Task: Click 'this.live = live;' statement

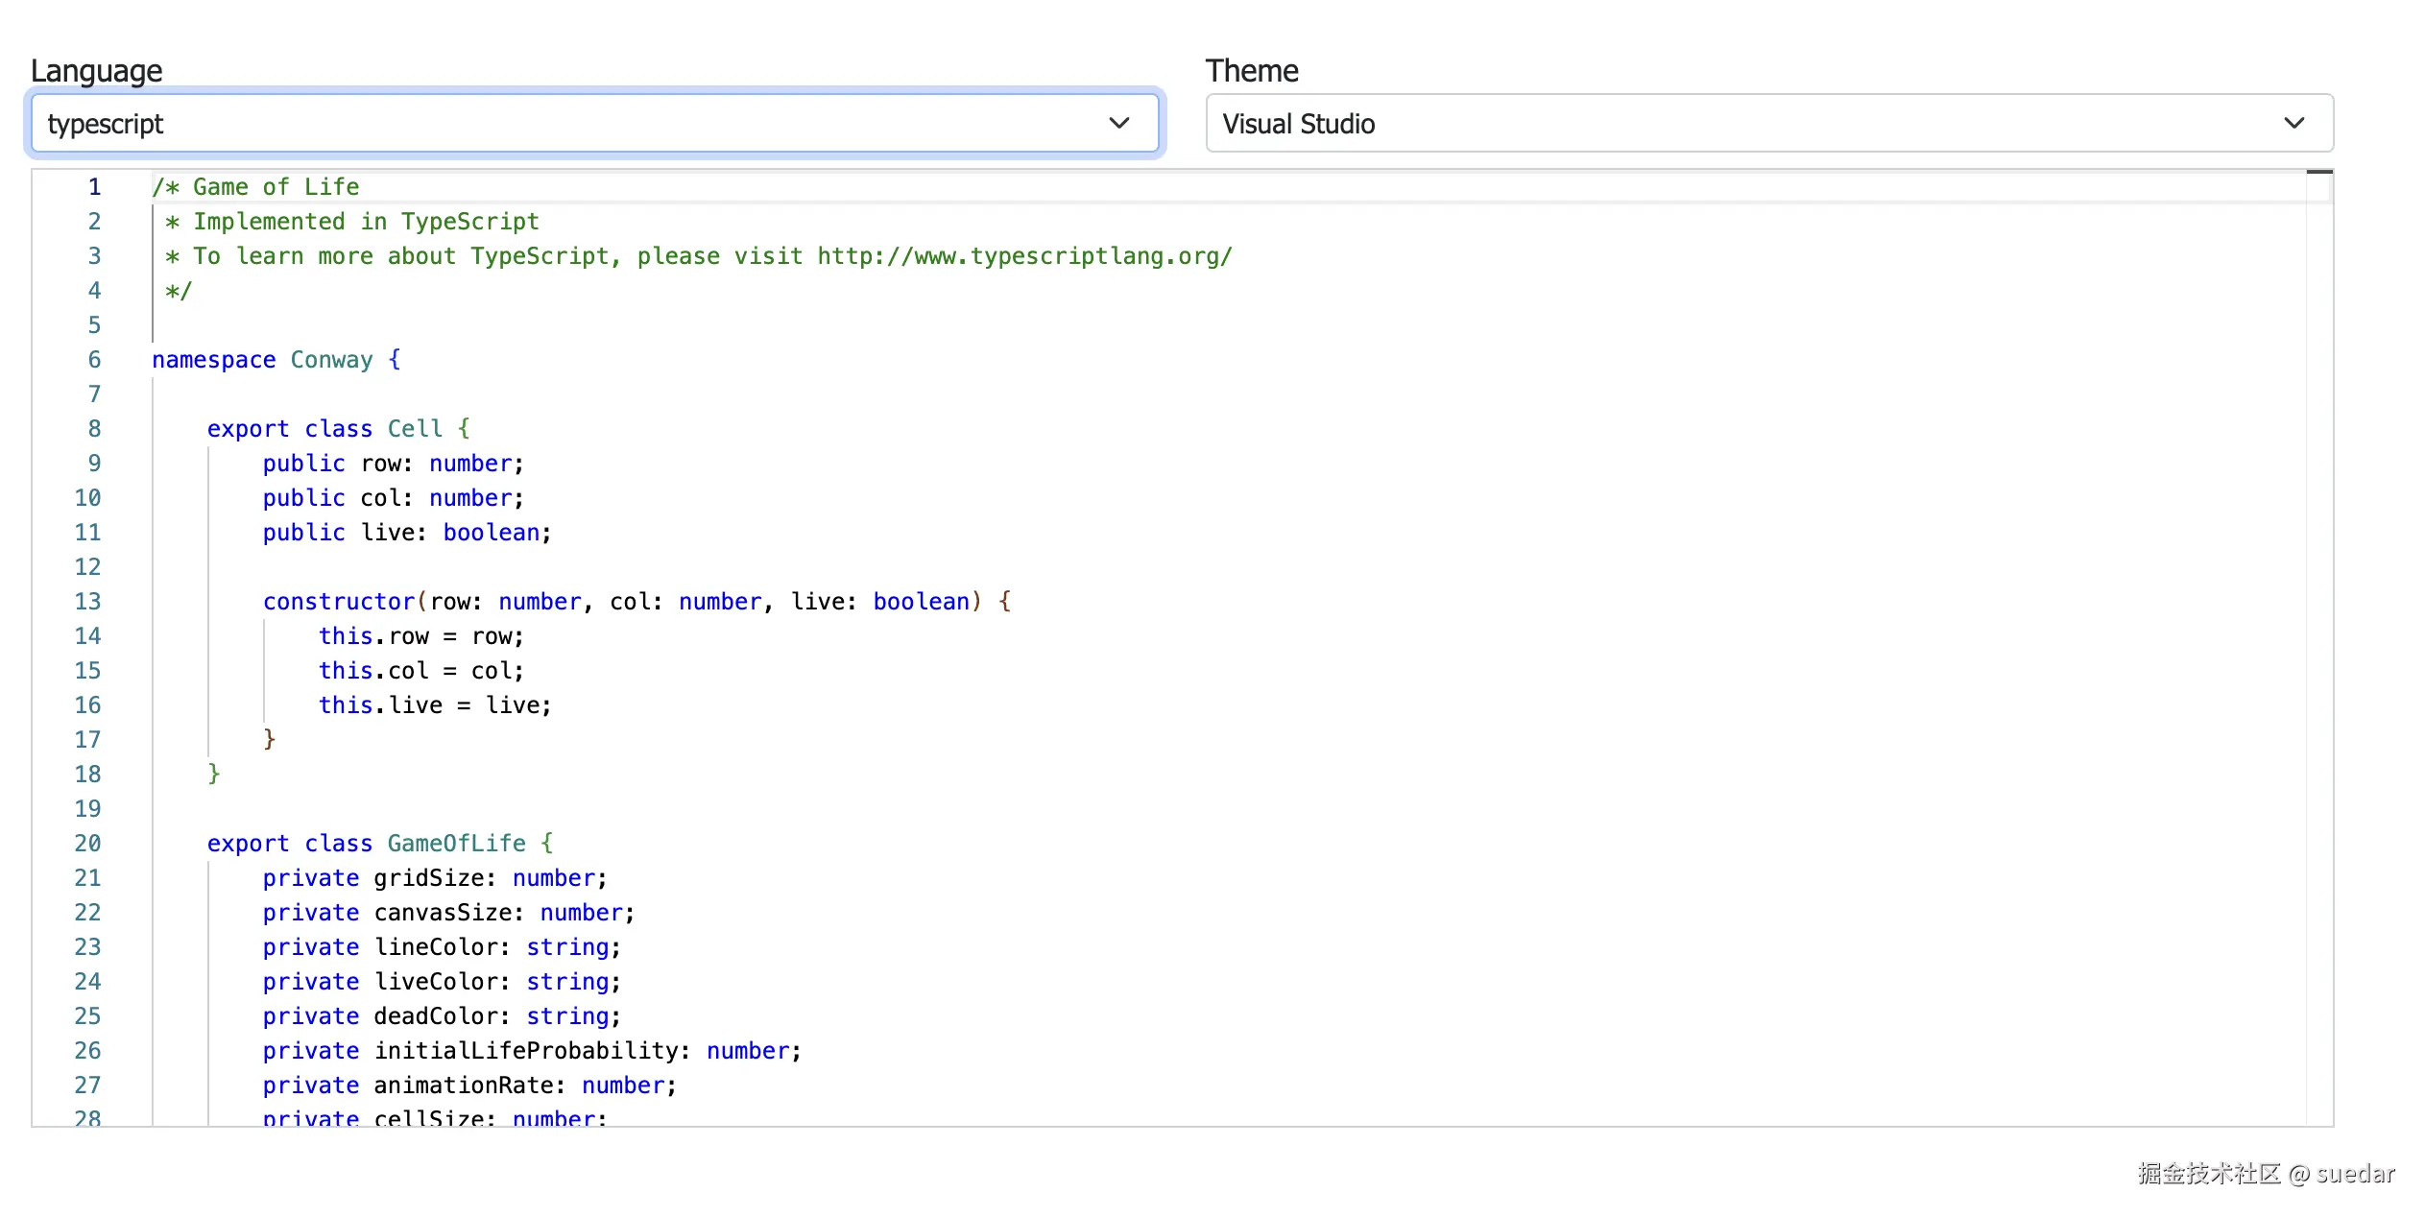Action: pos(434,705)
